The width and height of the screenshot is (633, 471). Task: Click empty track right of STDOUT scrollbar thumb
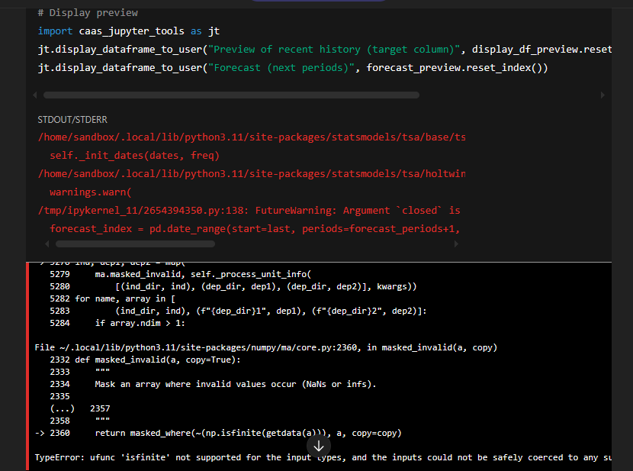pyautogui.click(x=336, y=244)
